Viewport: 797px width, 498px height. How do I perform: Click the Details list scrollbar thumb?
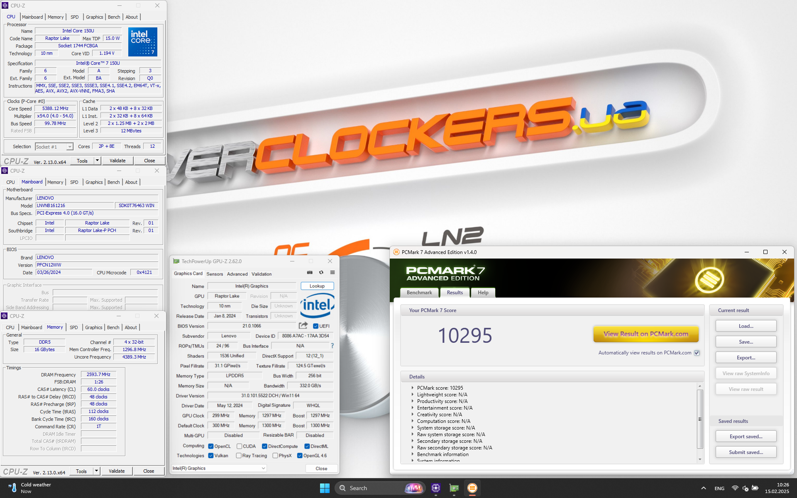[700, 419]
